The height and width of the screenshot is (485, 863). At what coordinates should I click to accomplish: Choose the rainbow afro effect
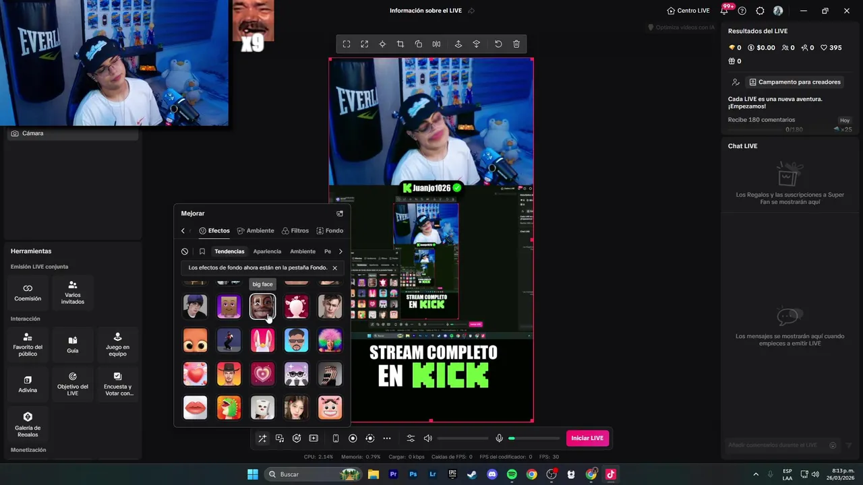(x=330, y=340)
